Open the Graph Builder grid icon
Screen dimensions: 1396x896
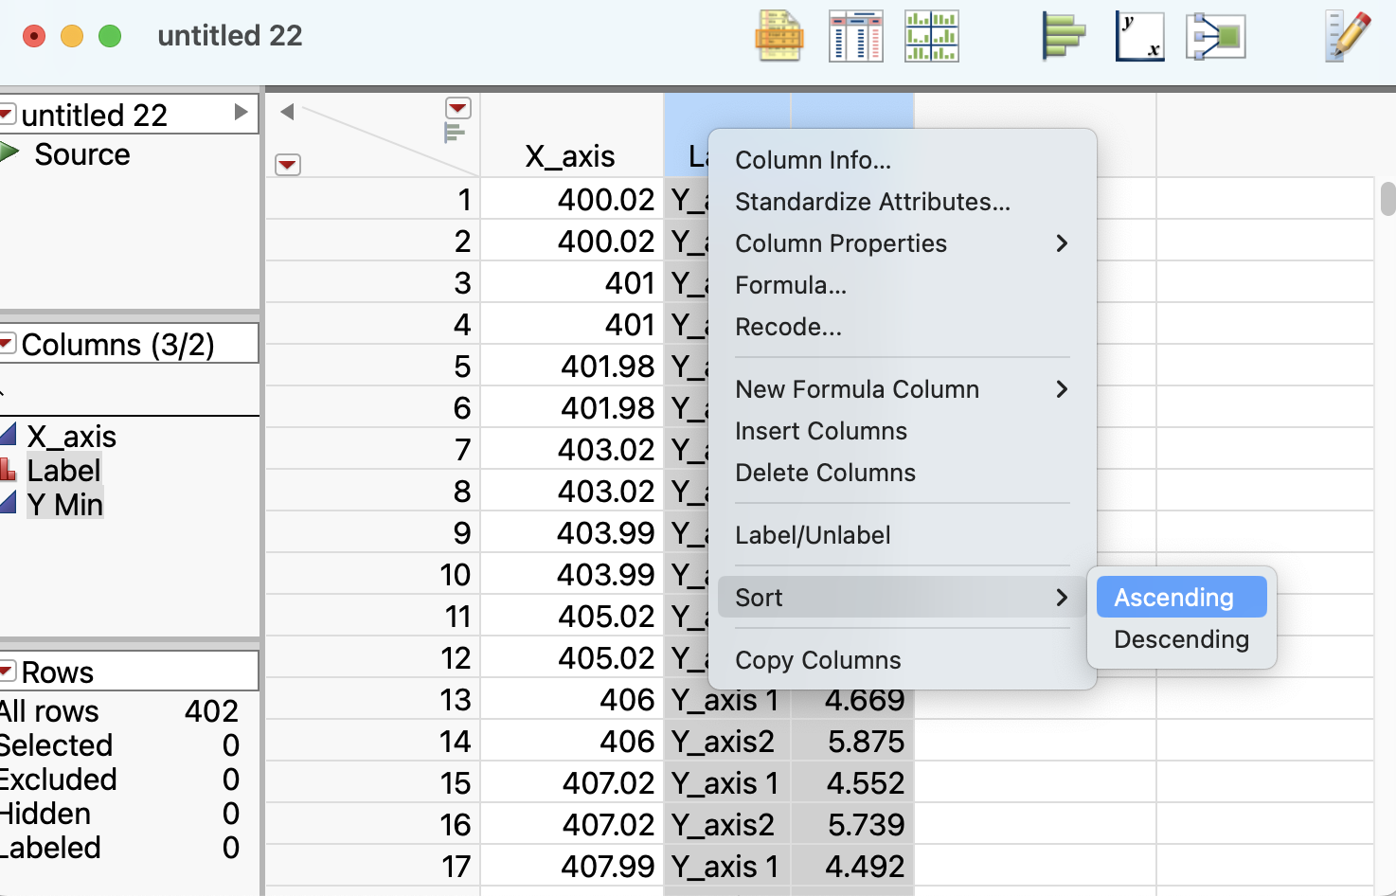(932, 36)
